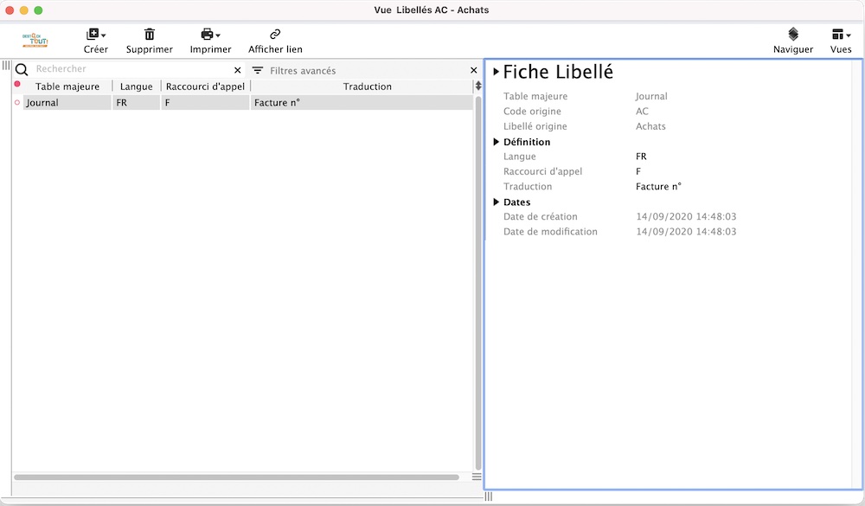Clear the Rechercher search field
The width and height of the screenshot is (865, 506).
238,70
